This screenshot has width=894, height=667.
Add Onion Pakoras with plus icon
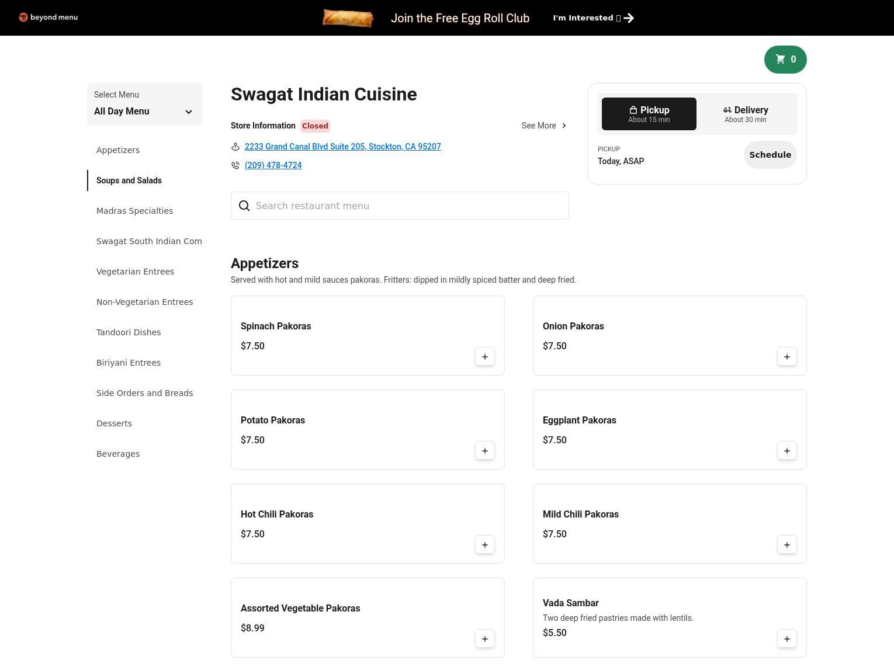click(786, 357)
